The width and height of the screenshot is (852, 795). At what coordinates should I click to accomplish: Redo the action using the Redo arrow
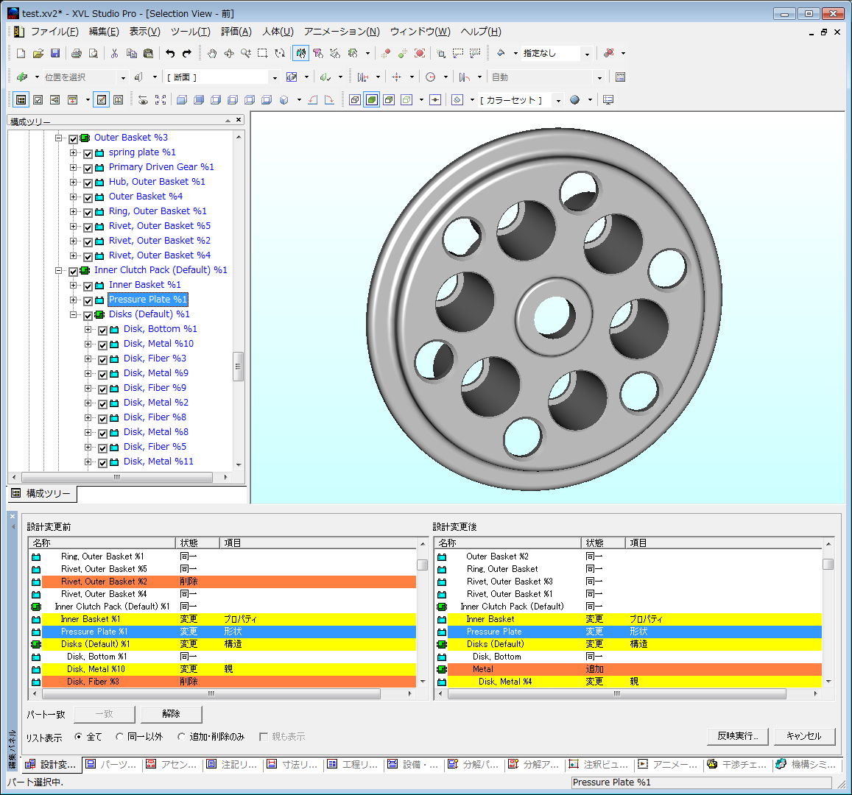[x=187, y=53]
